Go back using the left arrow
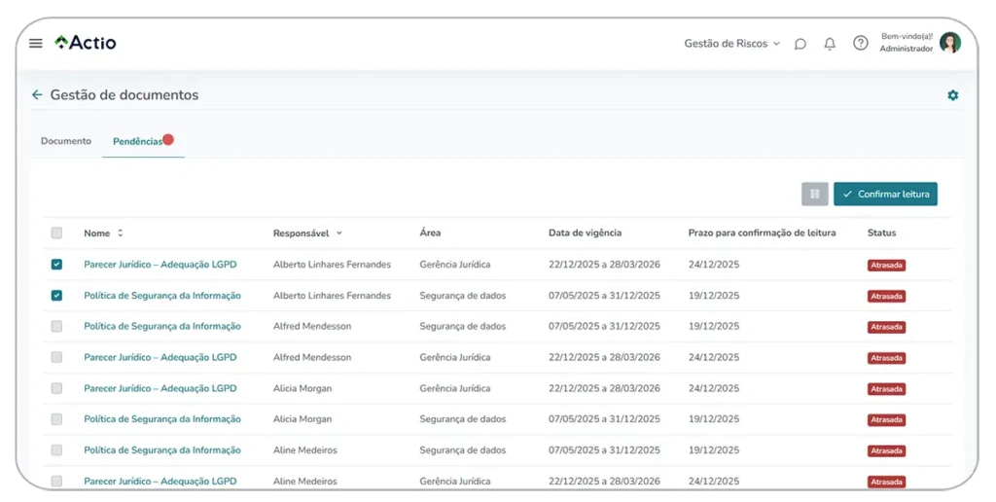996x502 pixels. 37,95
